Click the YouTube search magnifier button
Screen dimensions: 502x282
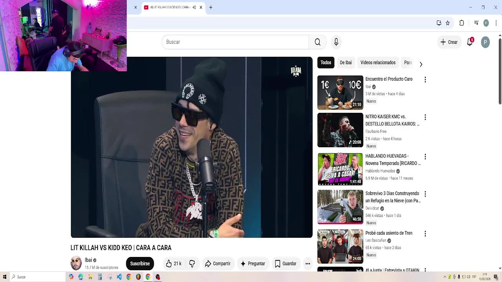point(318,42)
